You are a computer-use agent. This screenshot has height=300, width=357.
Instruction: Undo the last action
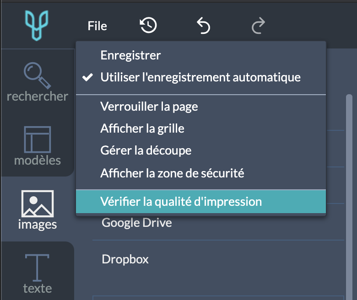pyautogui.click(x=203, y=26)
